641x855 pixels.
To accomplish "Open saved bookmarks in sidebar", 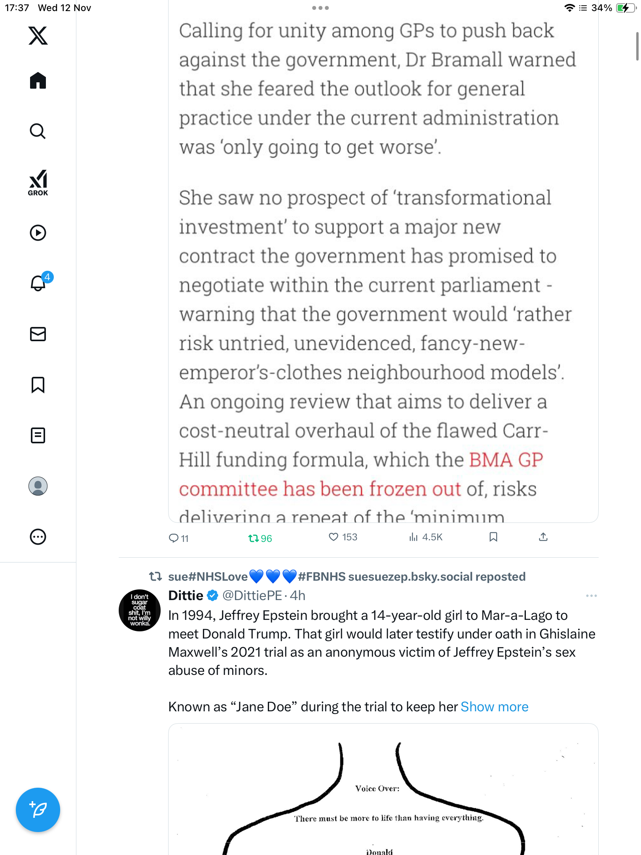I will click(38, 385).
